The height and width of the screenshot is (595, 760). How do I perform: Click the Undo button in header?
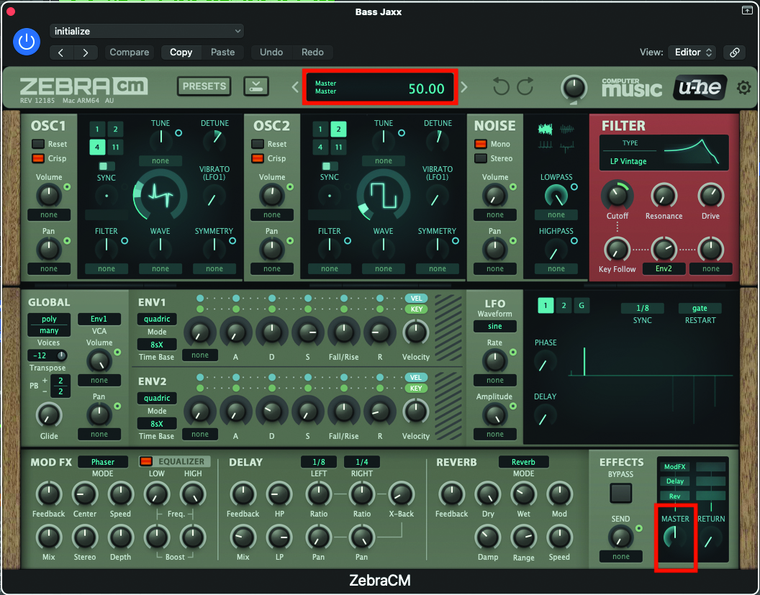(x=271, y=53)
